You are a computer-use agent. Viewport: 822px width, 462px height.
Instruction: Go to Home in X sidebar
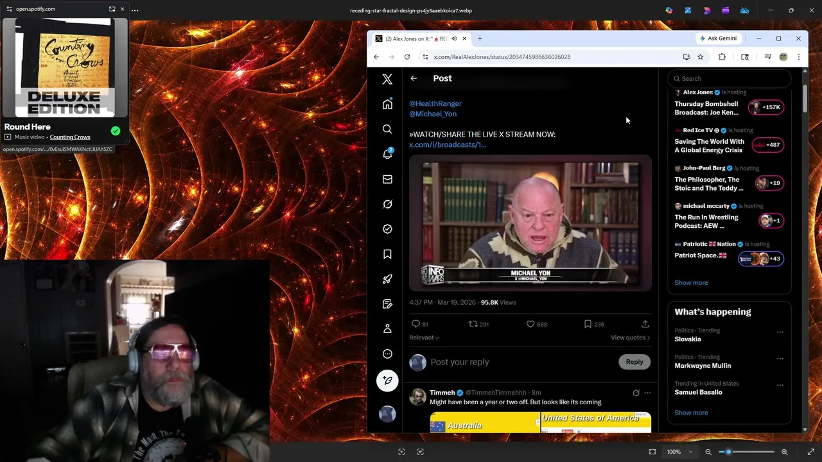[x=387, y=104]
